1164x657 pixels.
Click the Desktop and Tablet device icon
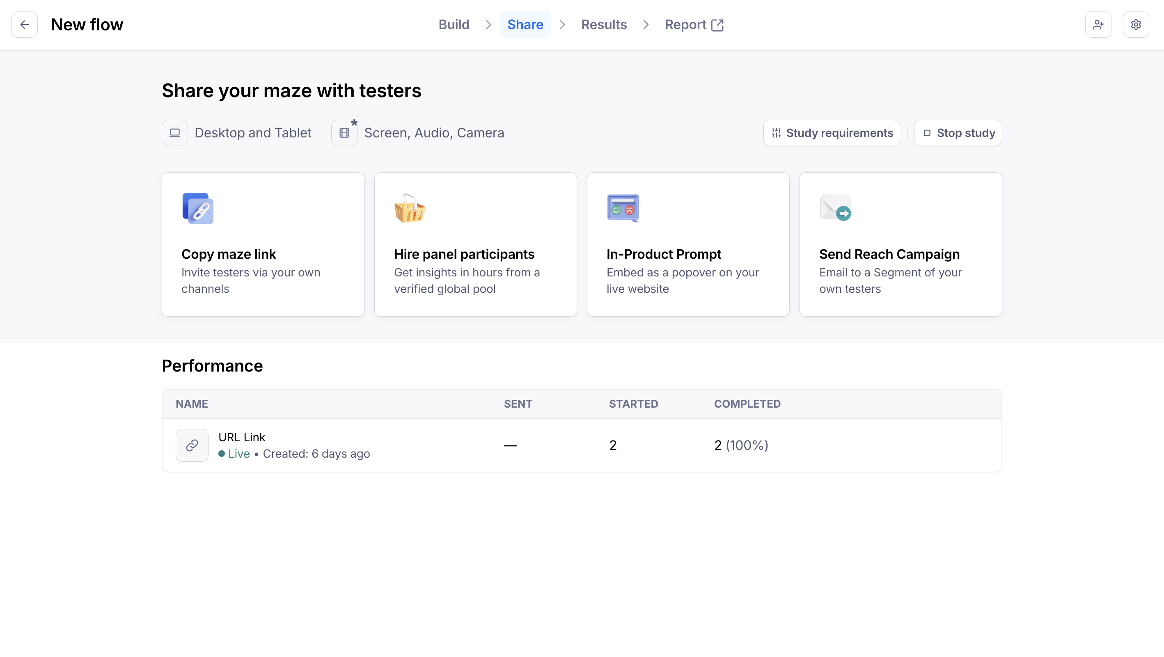(174, 133)
